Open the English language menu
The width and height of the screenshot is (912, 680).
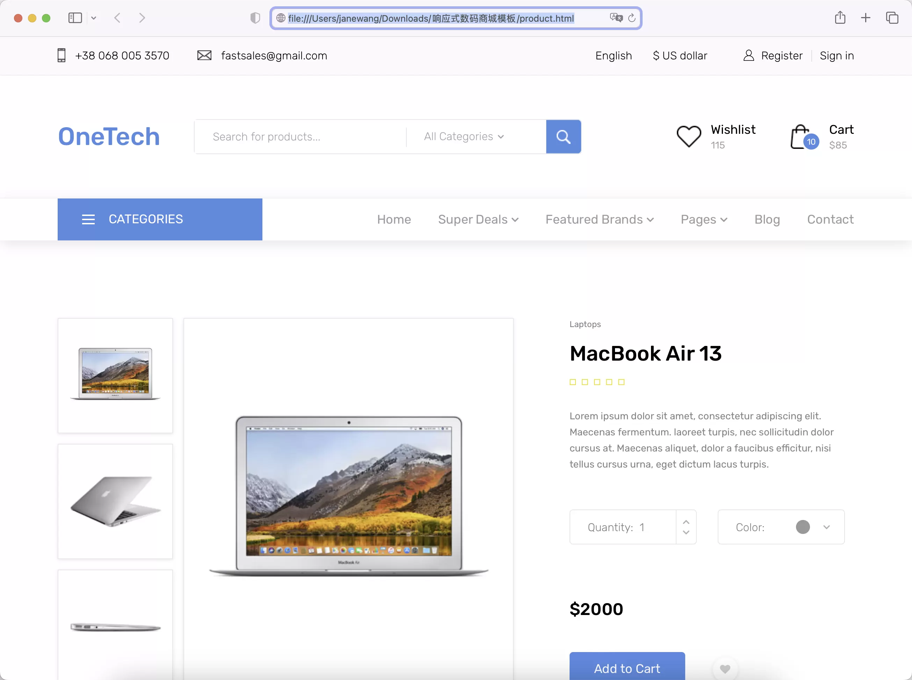[613, 56]
